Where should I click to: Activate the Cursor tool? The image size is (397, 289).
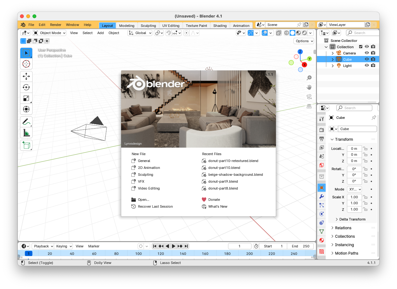click(x=26, y=64)
